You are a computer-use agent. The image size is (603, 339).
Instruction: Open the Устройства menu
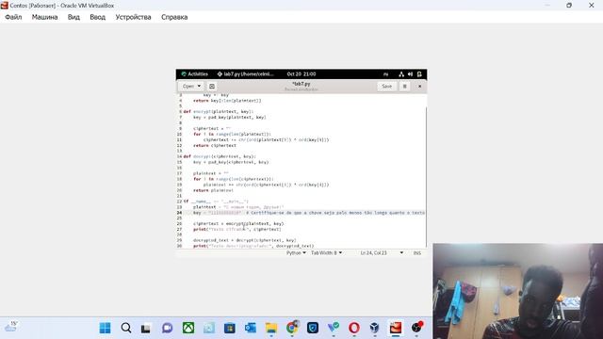tap(133, 17)
